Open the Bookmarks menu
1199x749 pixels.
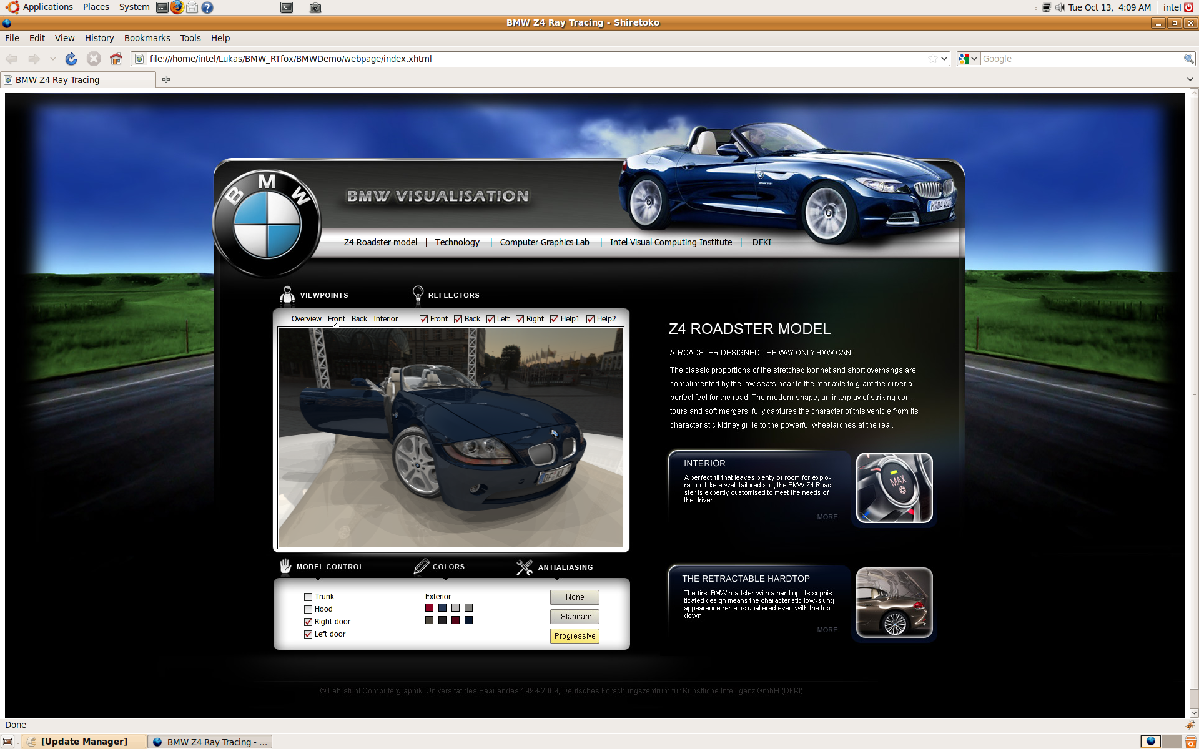[147, 38]
